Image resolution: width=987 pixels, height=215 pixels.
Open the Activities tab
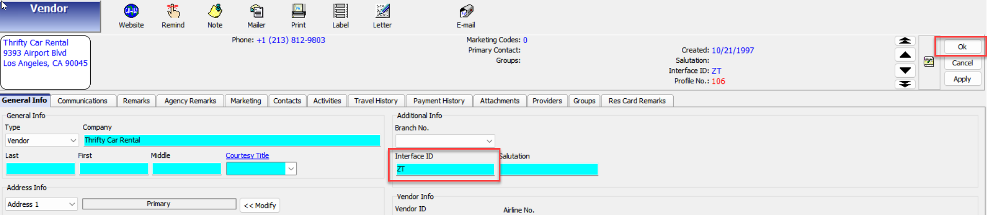(x=327, y=101)
